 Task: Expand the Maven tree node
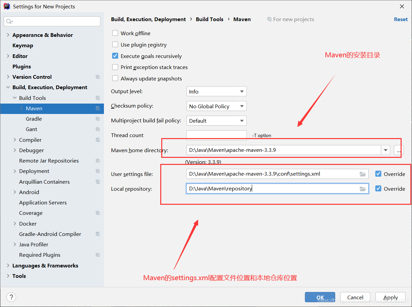(21, 109)
